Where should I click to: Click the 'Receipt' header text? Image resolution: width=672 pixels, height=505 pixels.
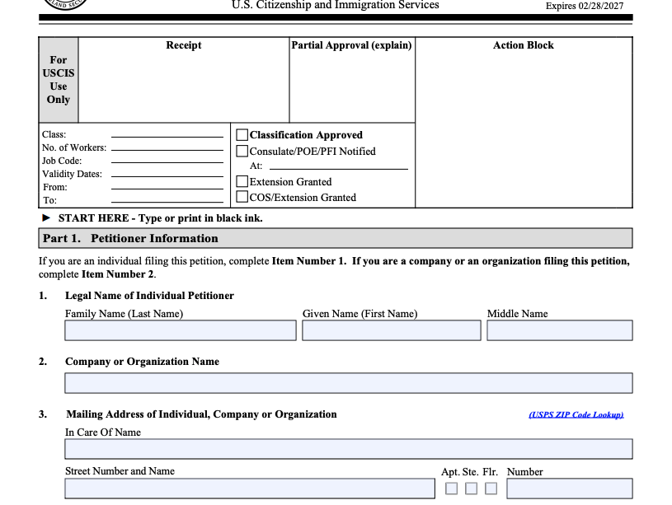pos(183,45)
